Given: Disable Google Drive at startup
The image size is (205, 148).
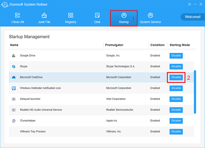Looking at the screenshot, I should point(176,56).
